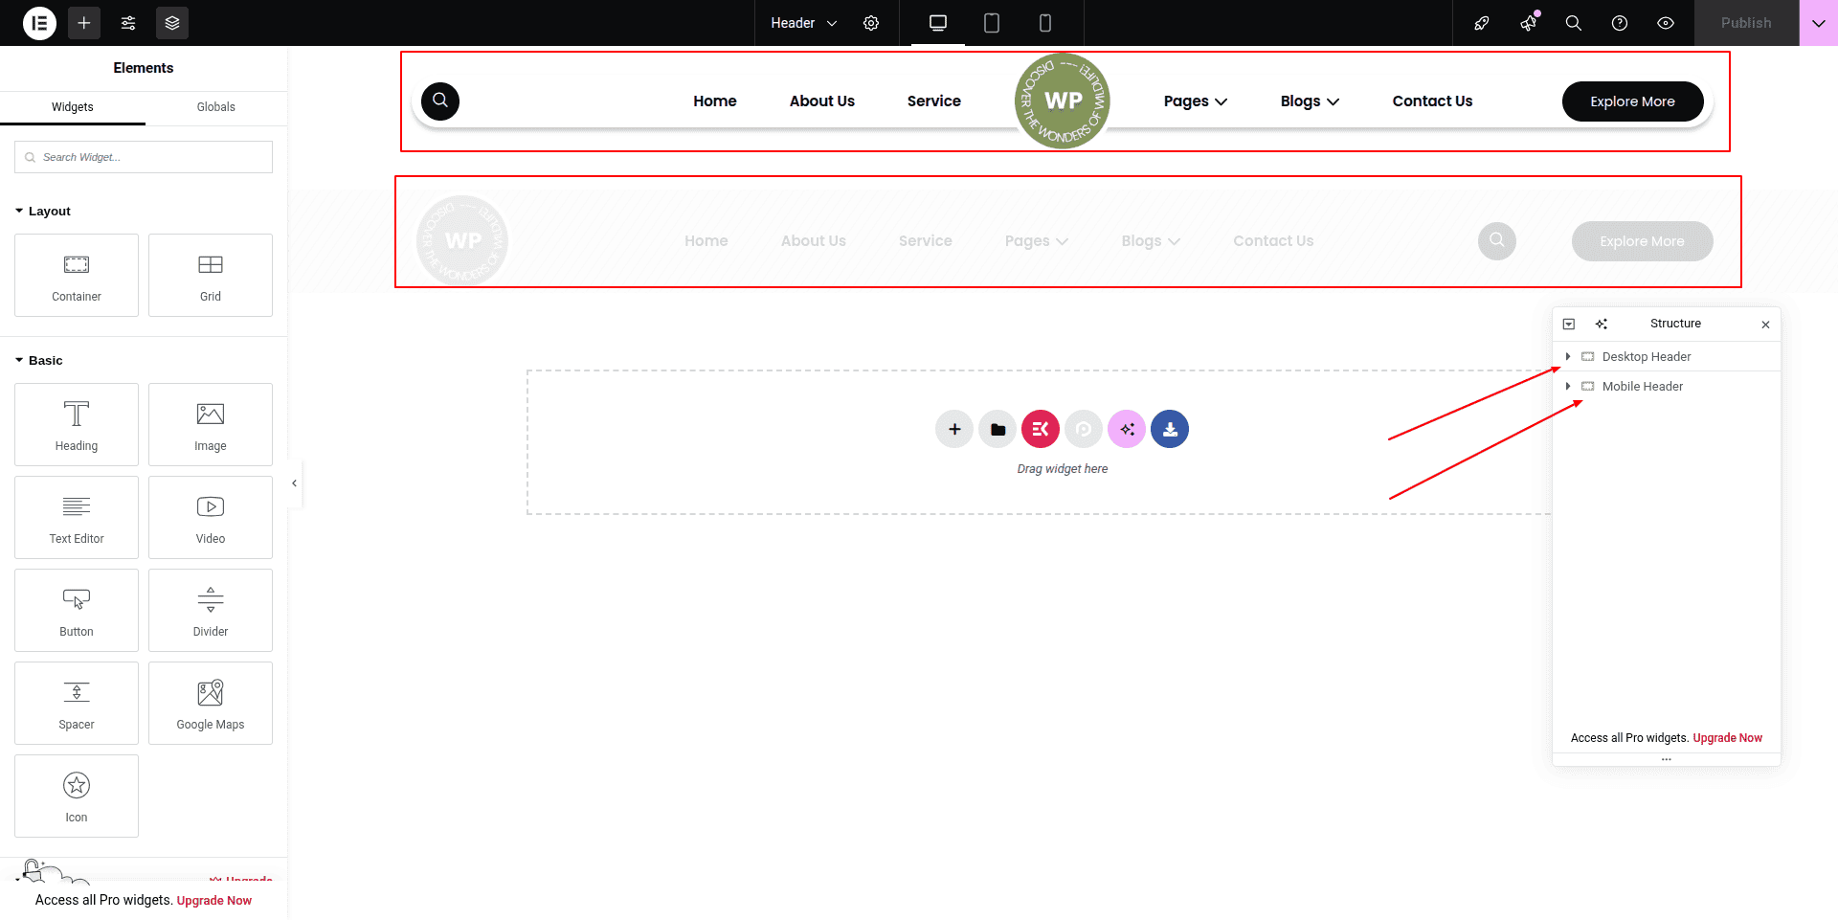Viewport: 1838px width, 920px height.
Task: Click the eye preview changes icon
Action: click(1666, 23)
